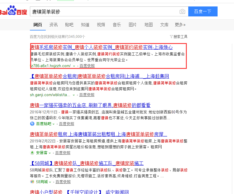The height and width of the screenshot is (194, 234).
Task: Expand arrow next to sh.ganji.com URL
Action: [74, 95]
